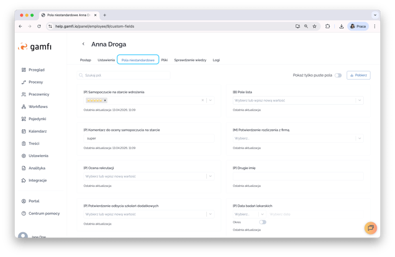Screen dimensions: 395x257
Task: Clear the Samopoczucie rating value with the X
Action: tap(203, 101)
